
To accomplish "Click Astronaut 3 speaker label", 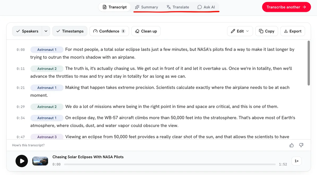I will 47,137.
